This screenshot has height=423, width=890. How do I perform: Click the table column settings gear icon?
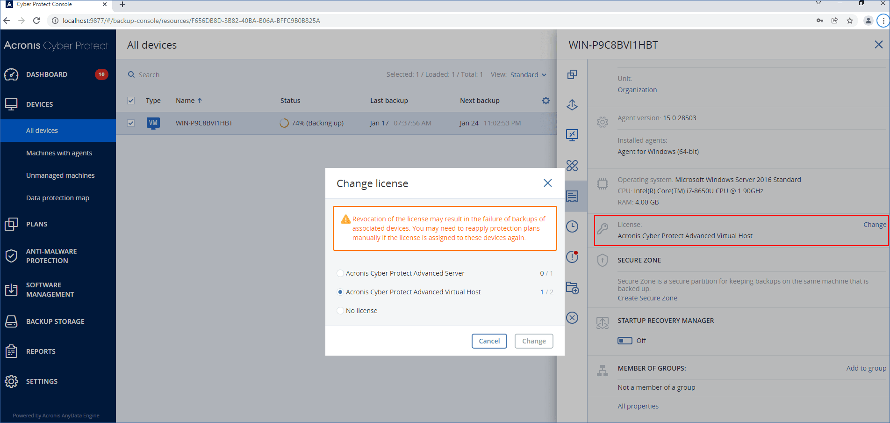coord(545,101)
